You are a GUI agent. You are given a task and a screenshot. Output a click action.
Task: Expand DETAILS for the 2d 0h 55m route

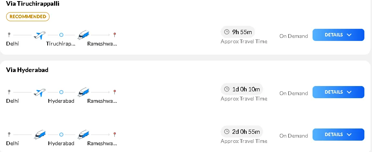tap(338, 135)
